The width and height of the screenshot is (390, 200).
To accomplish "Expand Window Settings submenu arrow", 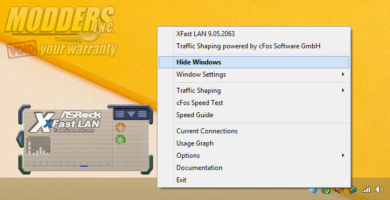I will (x=343, y=74).
